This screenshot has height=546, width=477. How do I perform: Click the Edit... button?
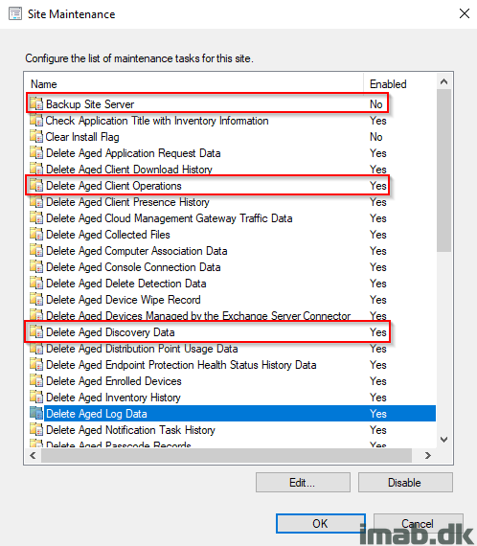coord(303,482)
